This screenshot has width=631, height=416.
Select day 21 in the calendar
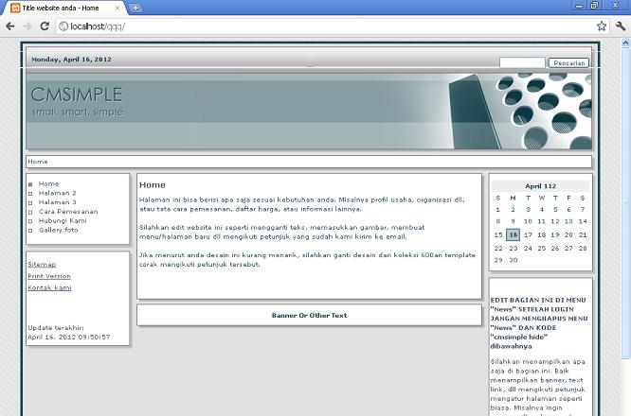point(583,234)
